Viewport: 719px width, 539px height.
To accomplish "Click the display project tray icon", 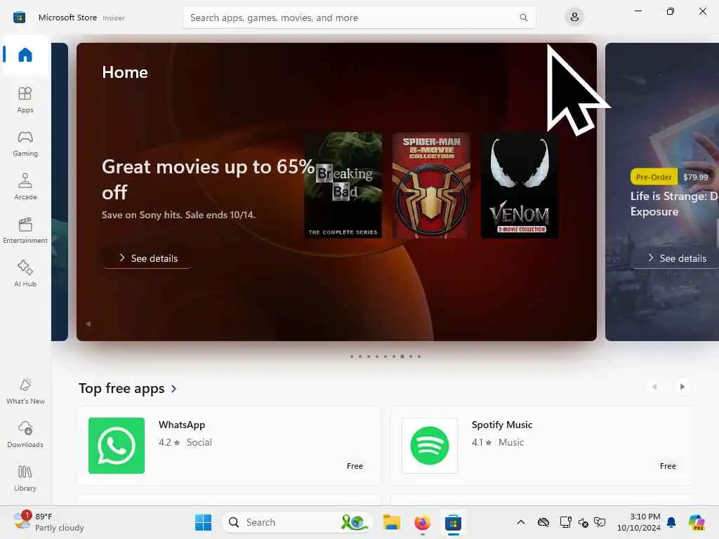I will (565, 522).
